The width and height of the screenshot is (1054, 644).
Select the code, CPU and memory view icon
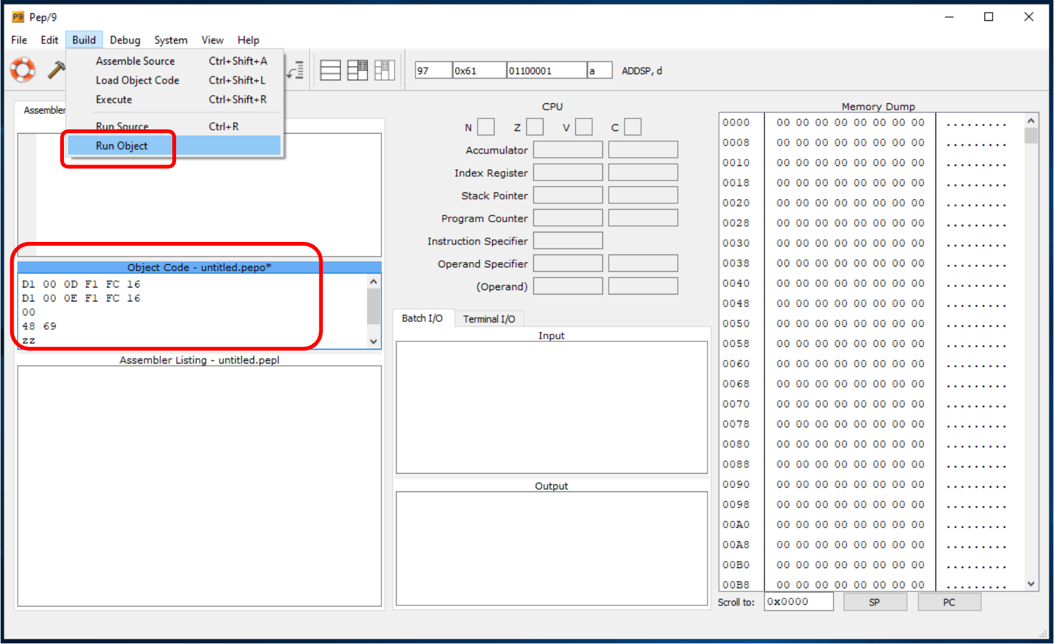[x=384, y=70]
